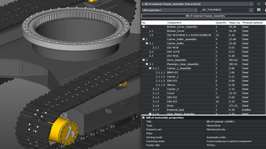Collapse row 1 Bottom_Cover_Assembly
The width and height of the screenshot is (266, 149).
coord(144,27)
